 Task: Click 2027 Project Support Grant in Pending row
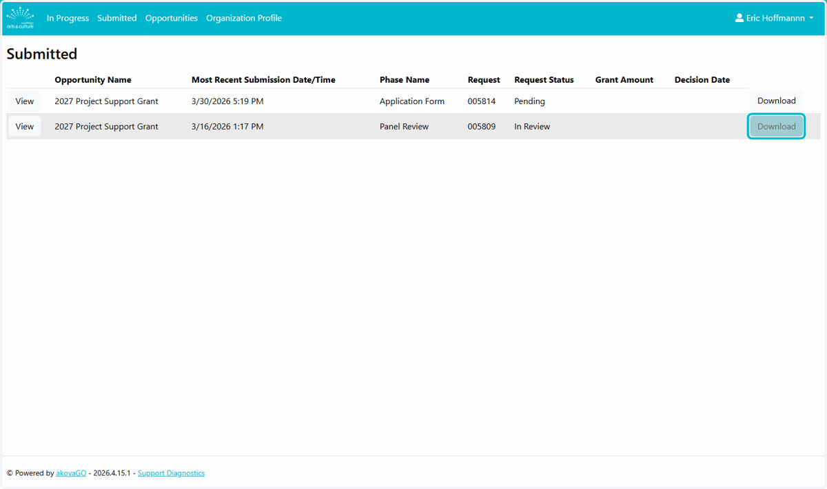107,101
